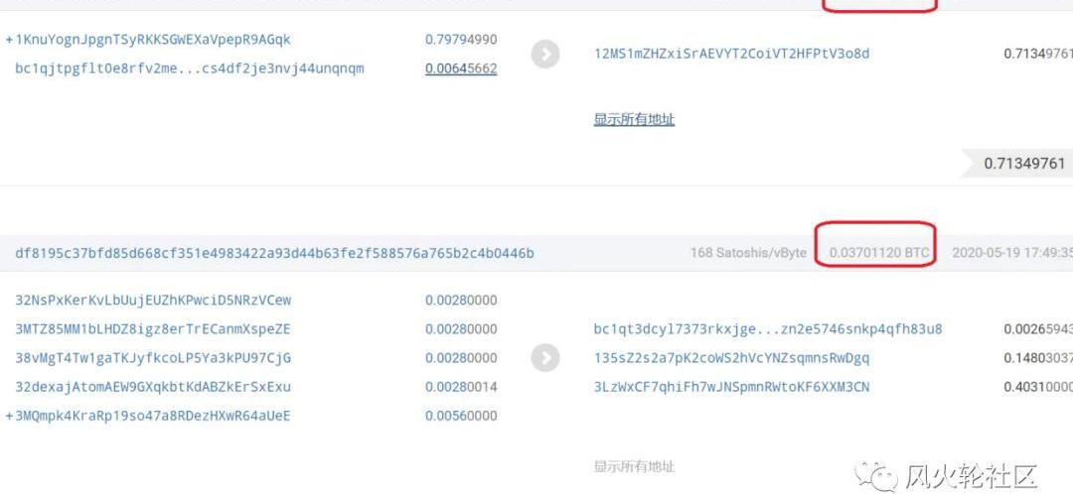Open address 32NsPxKerKvLbUujEUZhKPwciD5NRzVCew
The width and height of the screenshot is (1073, 494).
[x=153, y=300]
